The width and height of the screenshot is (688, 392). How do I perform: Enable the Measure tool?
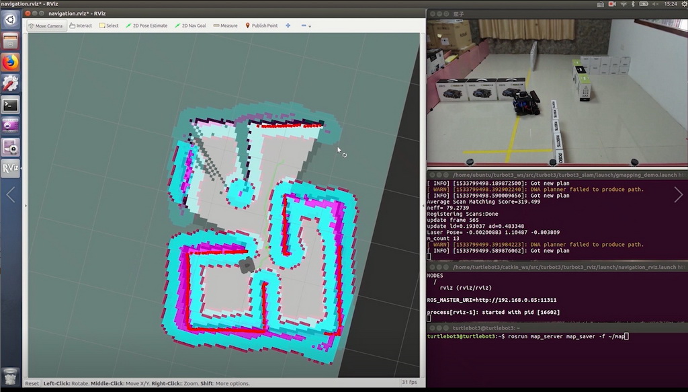pos(225,26)
